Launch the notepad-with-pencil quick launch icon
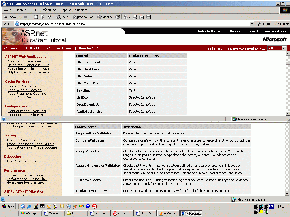Image resolution: width=290 pixels, height=217 pixels. tap(36, 206)
